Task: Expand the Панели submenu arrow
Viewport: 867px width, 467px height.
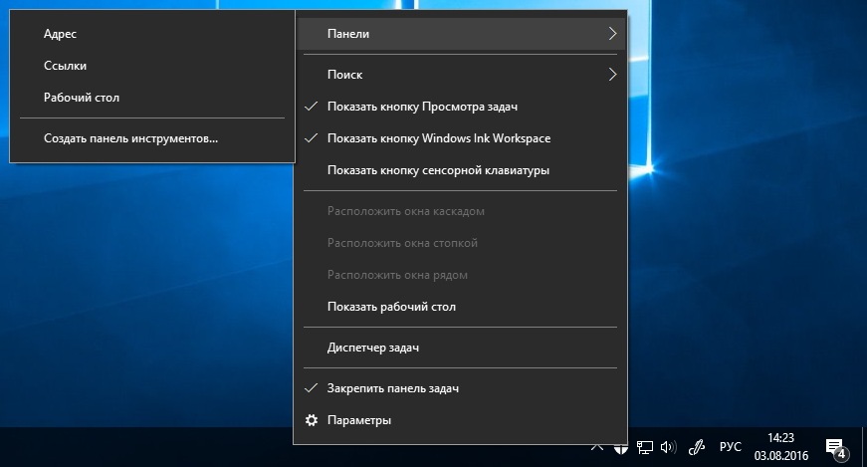Action: (x=612, y=34)
